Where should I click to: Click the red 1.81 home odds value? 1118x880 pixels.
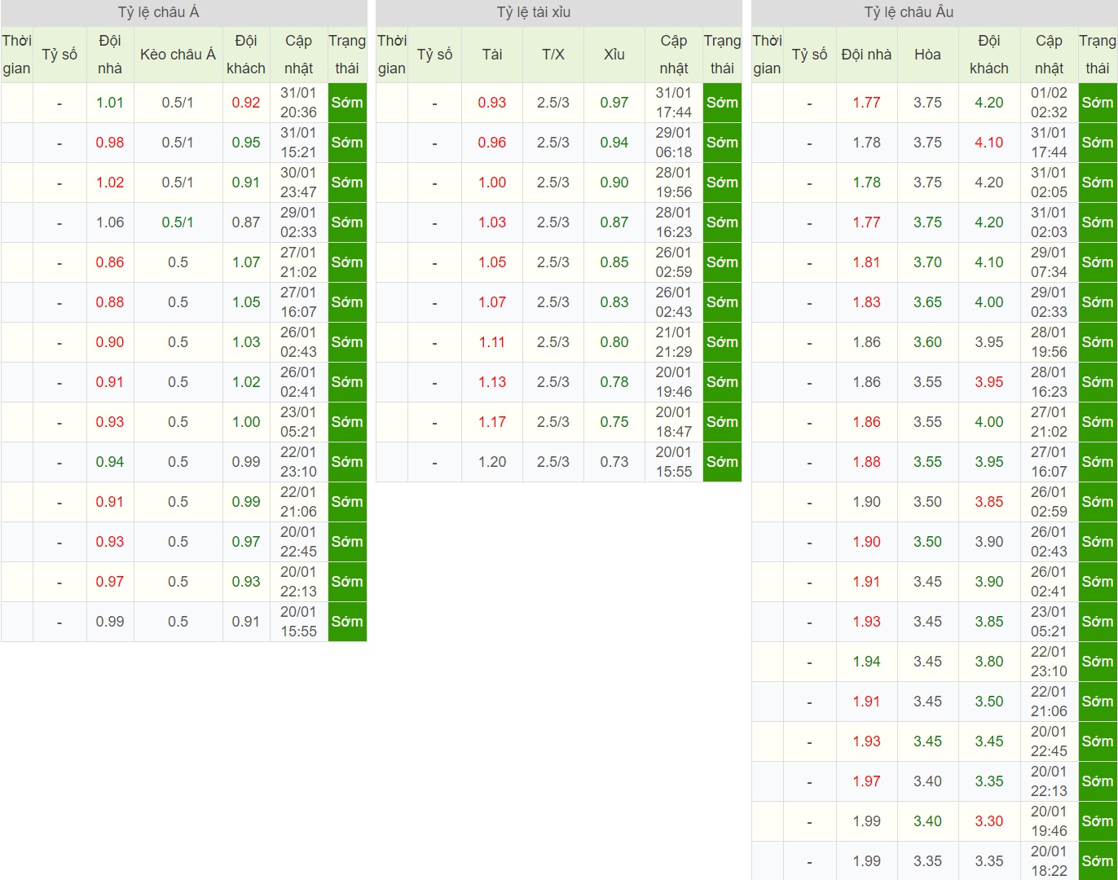click(866, 262)
